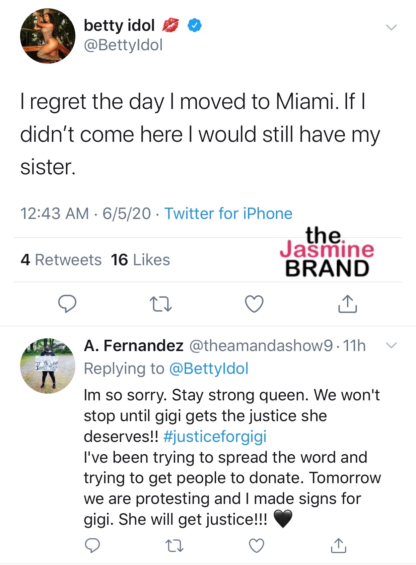Screen dimensions: 416x565
Task: Tap the blue verified badge
Action: pyautogui.click(x=194, y=25)
